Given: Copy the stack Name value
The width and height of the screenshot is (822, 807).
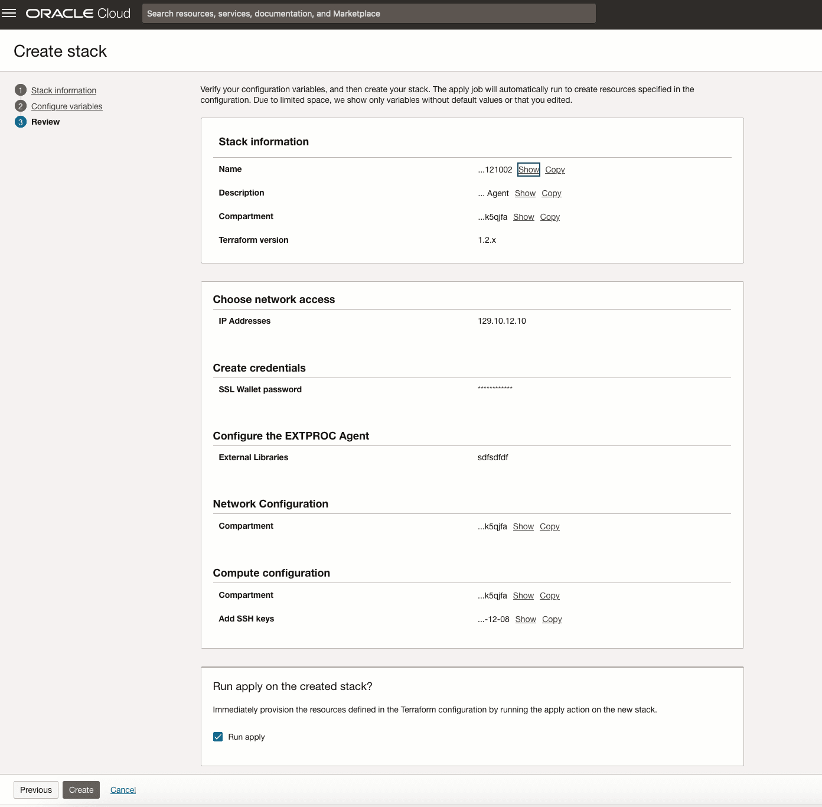Looking at the screenshot, I should point(554,170).
